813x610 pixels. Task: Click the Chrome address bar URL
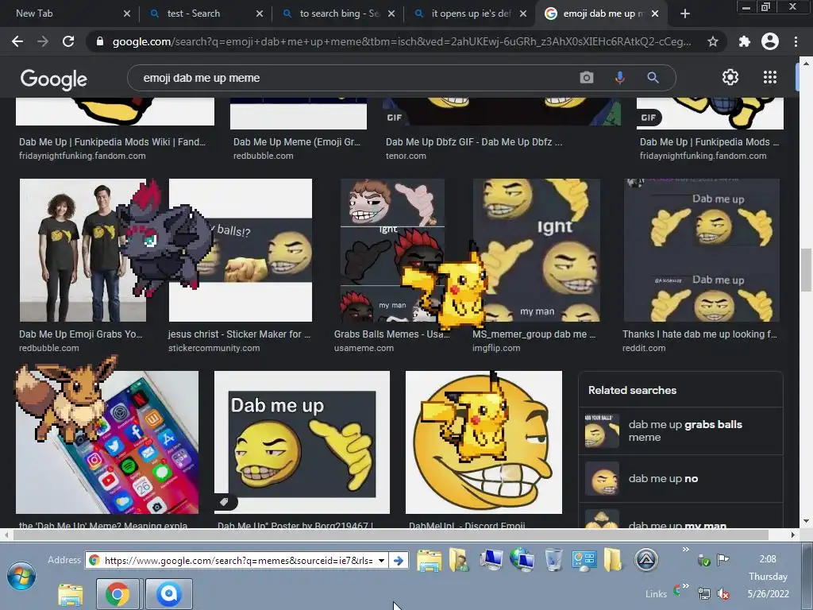tap(401, 41)
